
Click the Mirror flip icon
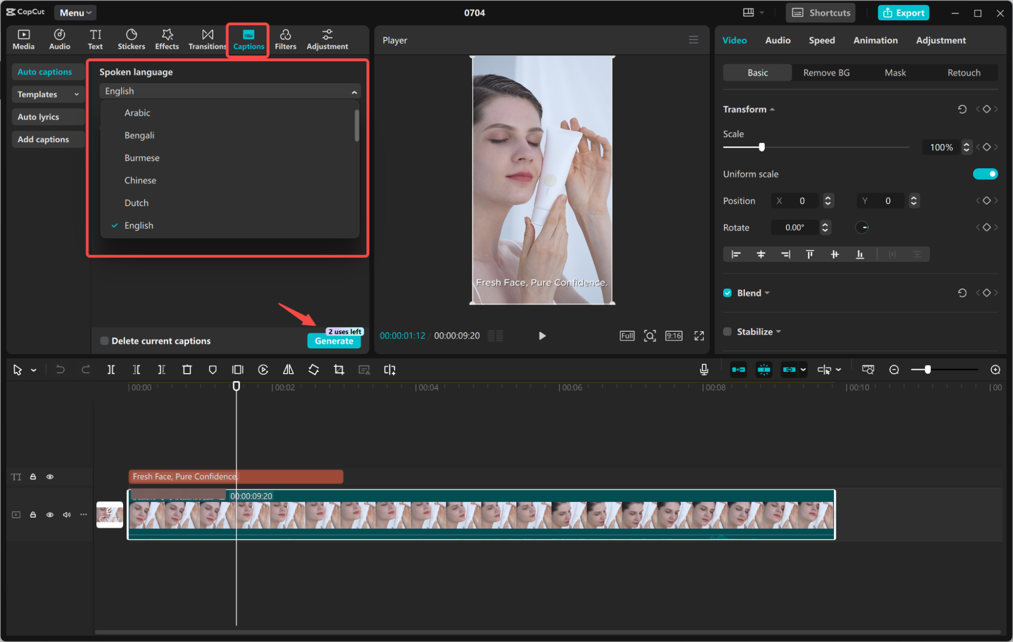pos(288,370)
